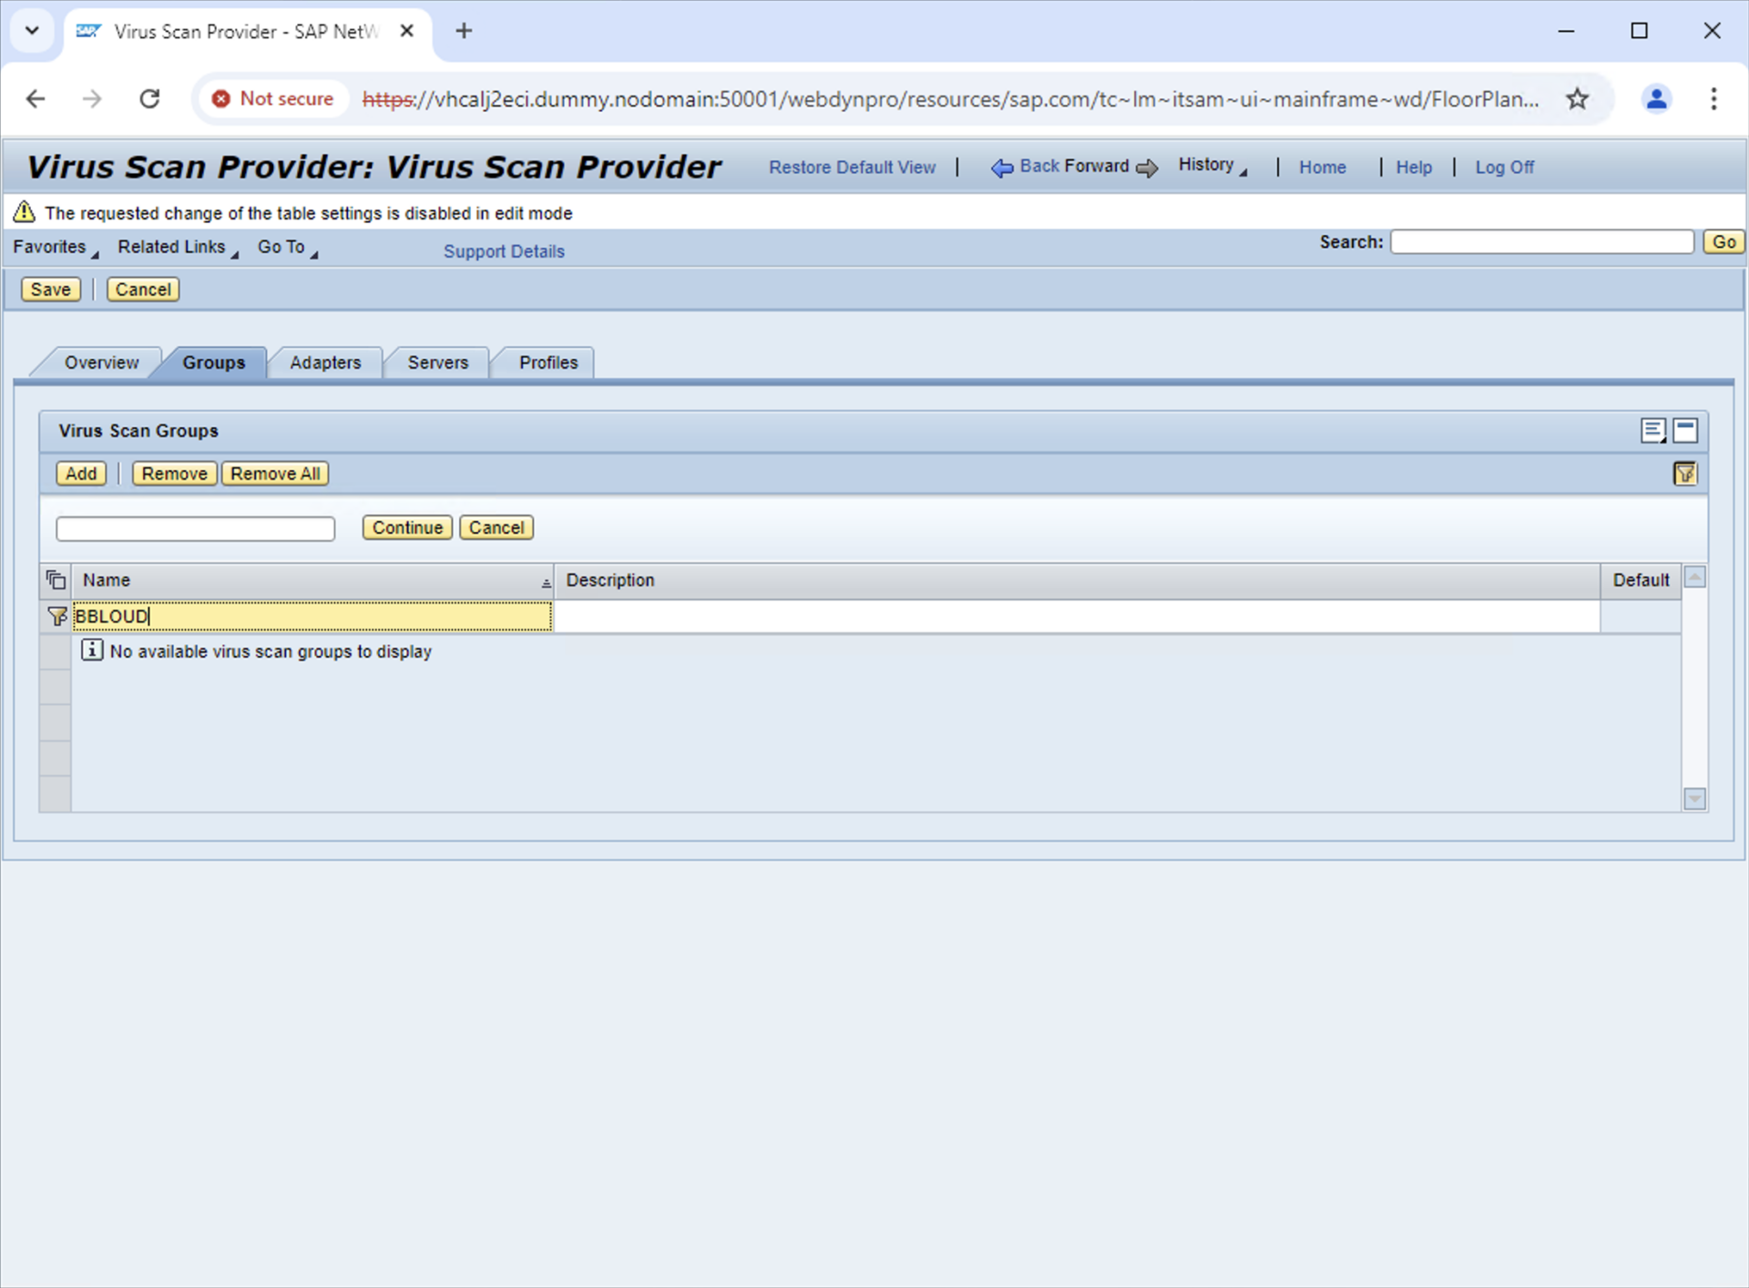This screenshot has height=1288, width=1749.
Task: Bookmark this page with the star icon
Action: tap(1578, 98)
